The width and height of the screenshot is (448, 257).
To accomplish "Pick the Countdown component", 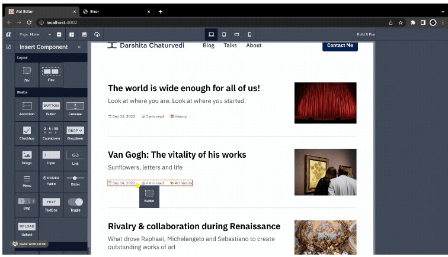I will (x=51, y=134).
